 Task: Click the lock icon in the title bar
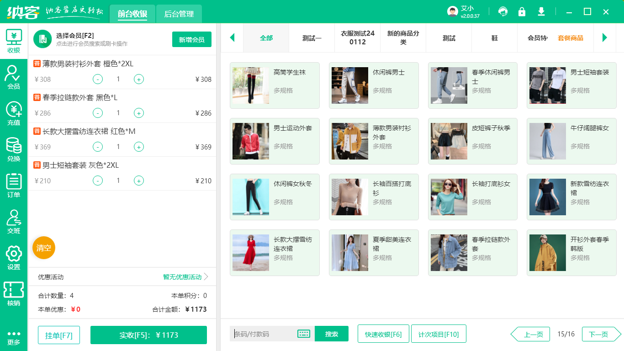coord(522,11)
